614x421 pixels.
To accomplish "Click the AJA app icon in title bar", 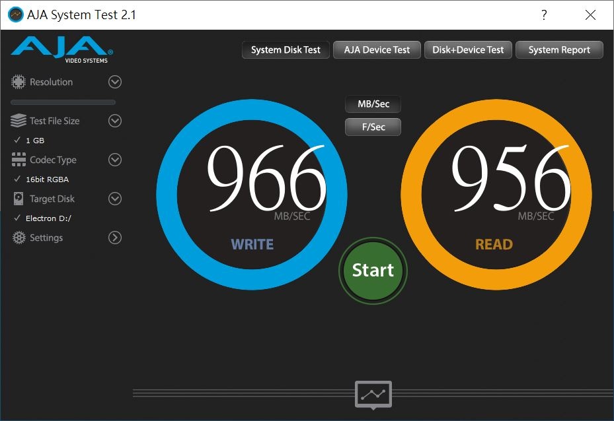I will pos(15,15).
